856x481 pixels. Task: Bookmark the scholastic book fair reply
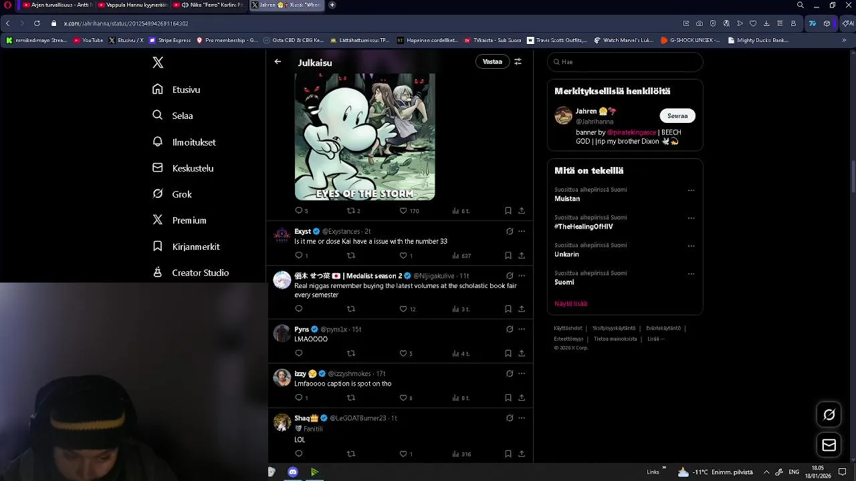pyautogui.click(x=508, y=309)
